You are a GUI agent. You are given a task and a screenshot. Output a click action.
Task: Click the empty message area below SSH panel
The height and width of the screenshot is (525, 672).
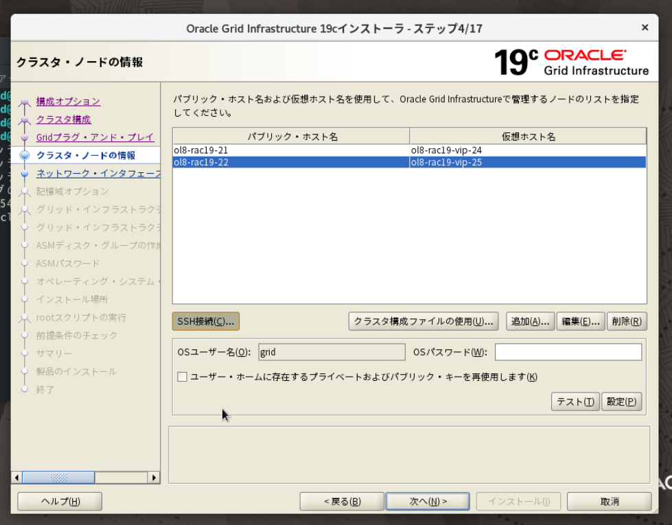tap(409, 455)
